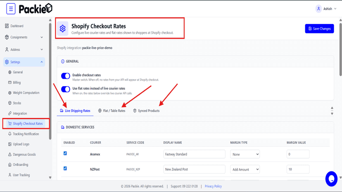The height and width of the screenshot is (192, 342).
Task: Click the Stocks cube icon
Action: point(9,103)
